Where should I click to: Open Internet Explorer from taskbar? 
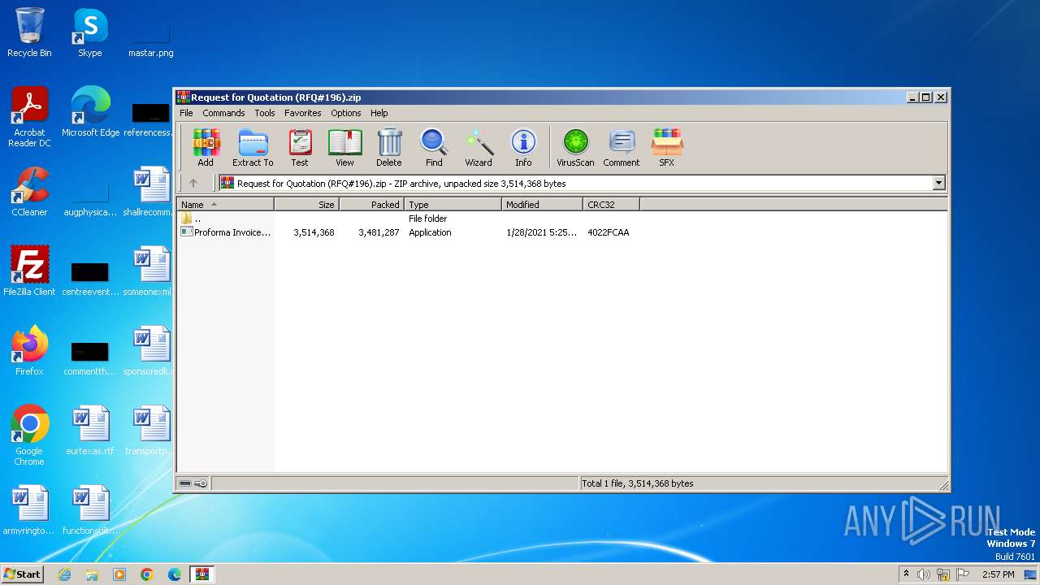click(64, 574)
